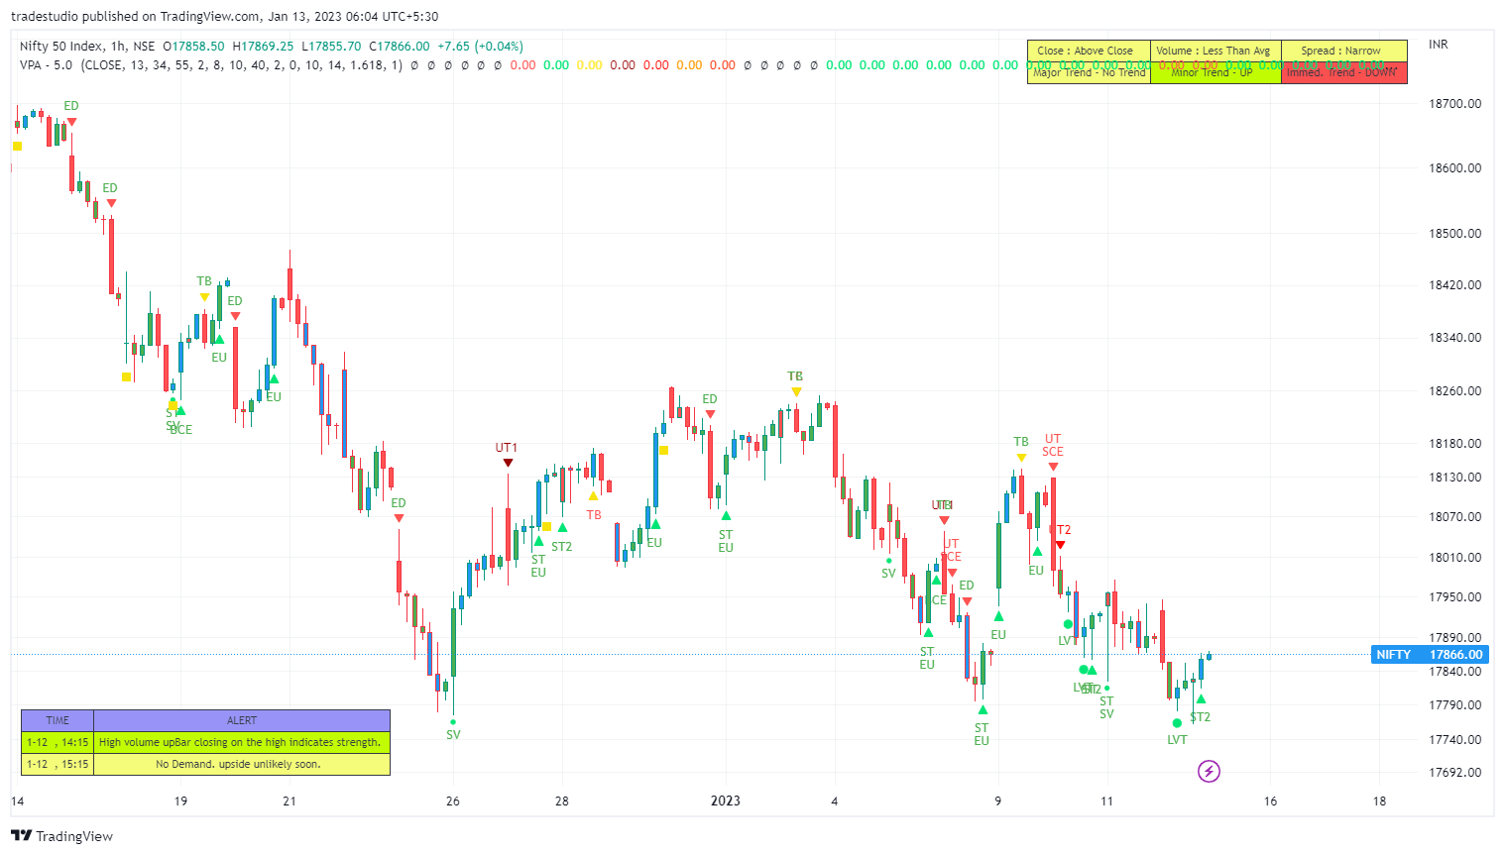
Task: Click the open value O17858.50
Action: (193, 47)
